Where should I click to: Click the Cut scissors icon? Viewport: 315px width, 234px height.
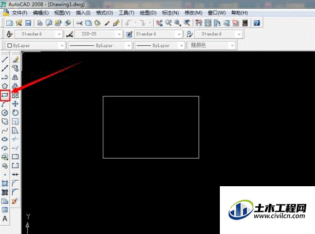click(79, 23)
